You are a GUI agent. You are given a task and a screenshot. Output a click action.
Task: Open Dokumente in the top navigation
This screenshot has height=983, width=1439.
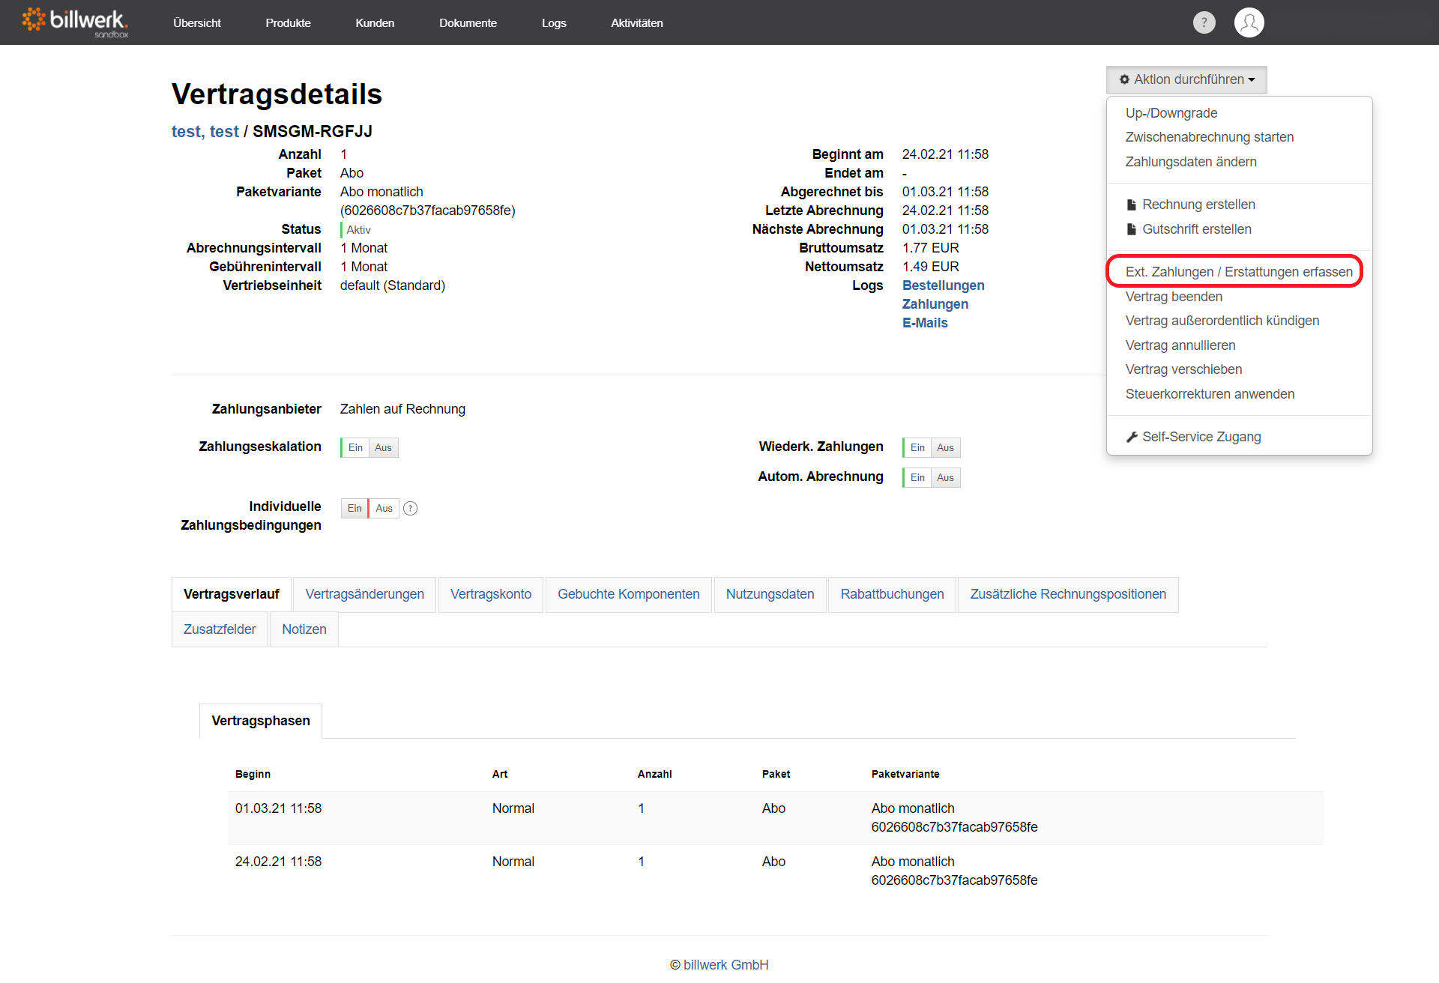point(468,23)
